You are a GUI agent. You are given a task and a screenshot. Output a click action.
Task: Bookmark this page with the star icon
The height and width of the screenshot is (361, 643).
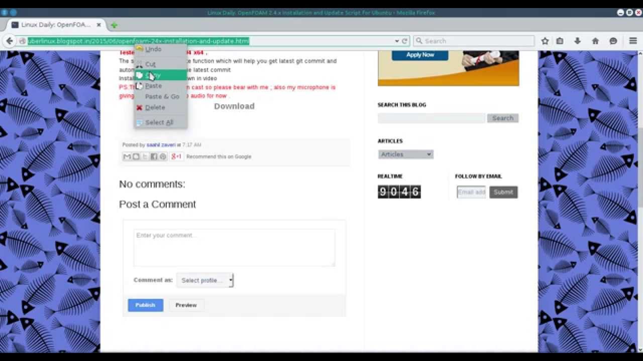(545, 41)
